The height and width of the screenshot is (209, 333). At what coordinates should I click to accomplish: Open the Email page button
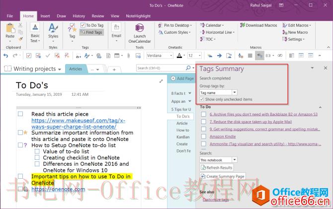point(116,32)
